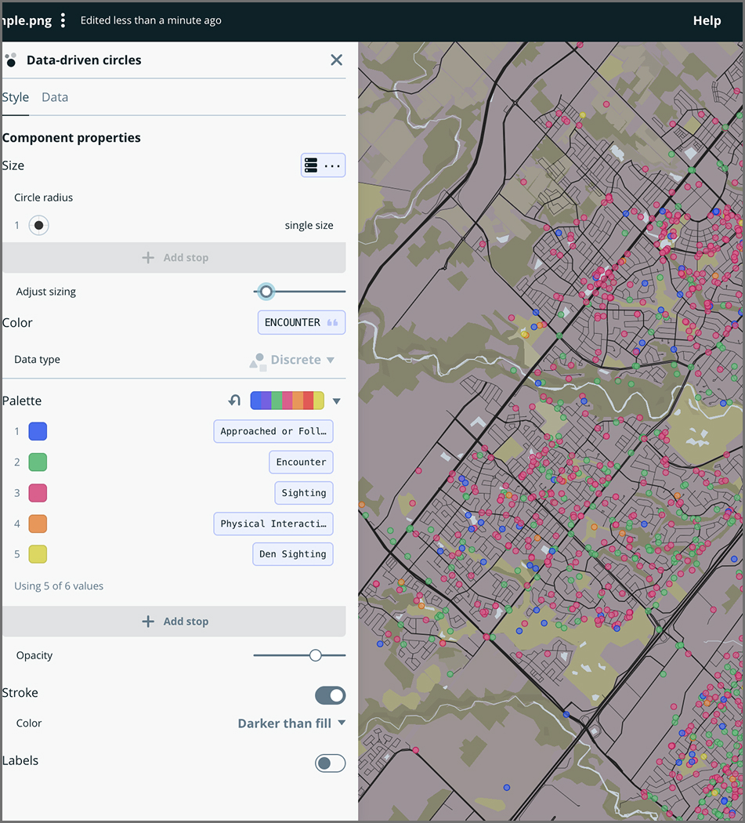The image size is (745, 823).
Task: Adjust the Opacity slider handle
Action: click(315, 654)
